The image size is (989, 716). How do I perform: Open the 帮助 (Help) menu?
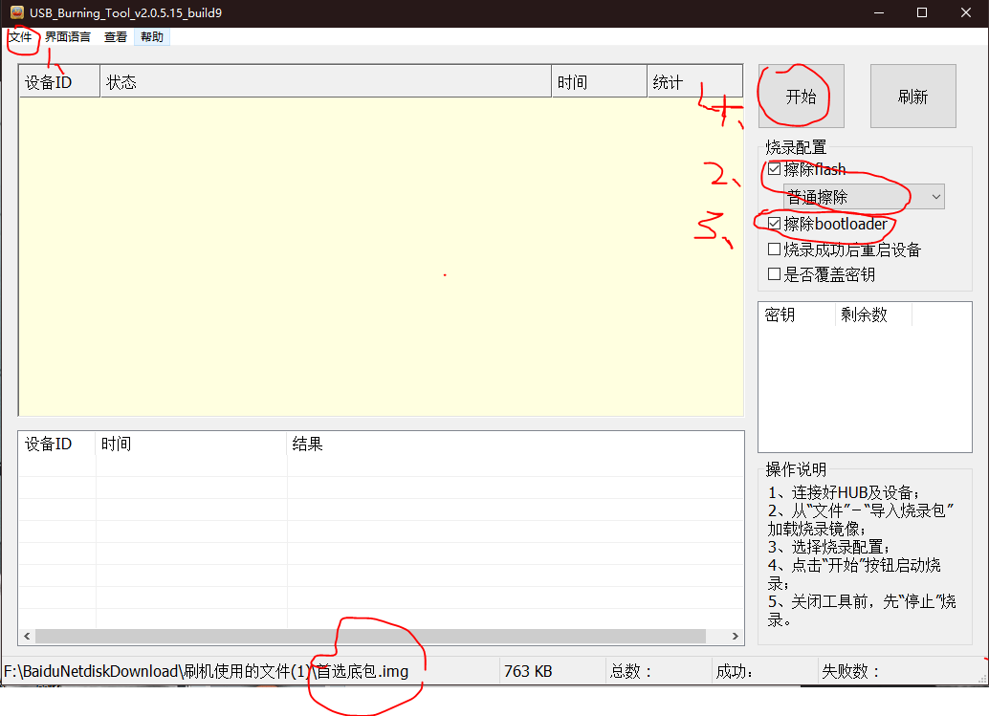tap(151, 36)
